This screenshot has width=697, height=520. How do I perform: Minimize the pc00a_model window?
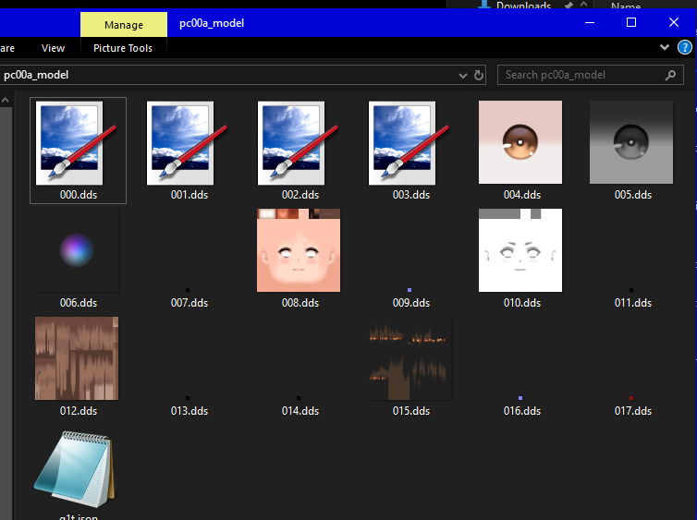(590, 23)
